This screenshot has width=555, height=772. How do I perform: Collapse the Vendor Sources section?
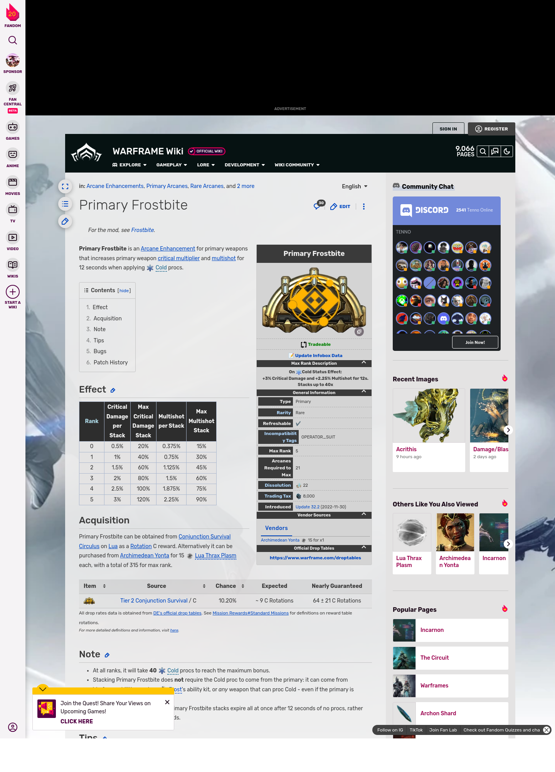(x=364, y=515)
